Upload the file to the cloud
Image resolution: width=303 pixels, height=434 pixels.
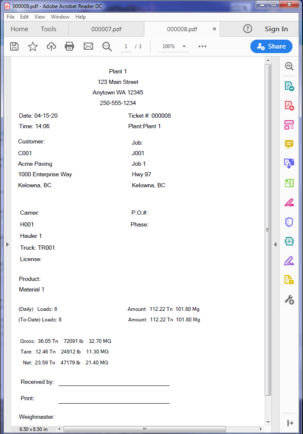click(x=51, y=46)
